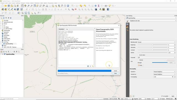Click the Filter Browser icon
Viewport: 177px width, 100px height.
pos(6,18)
